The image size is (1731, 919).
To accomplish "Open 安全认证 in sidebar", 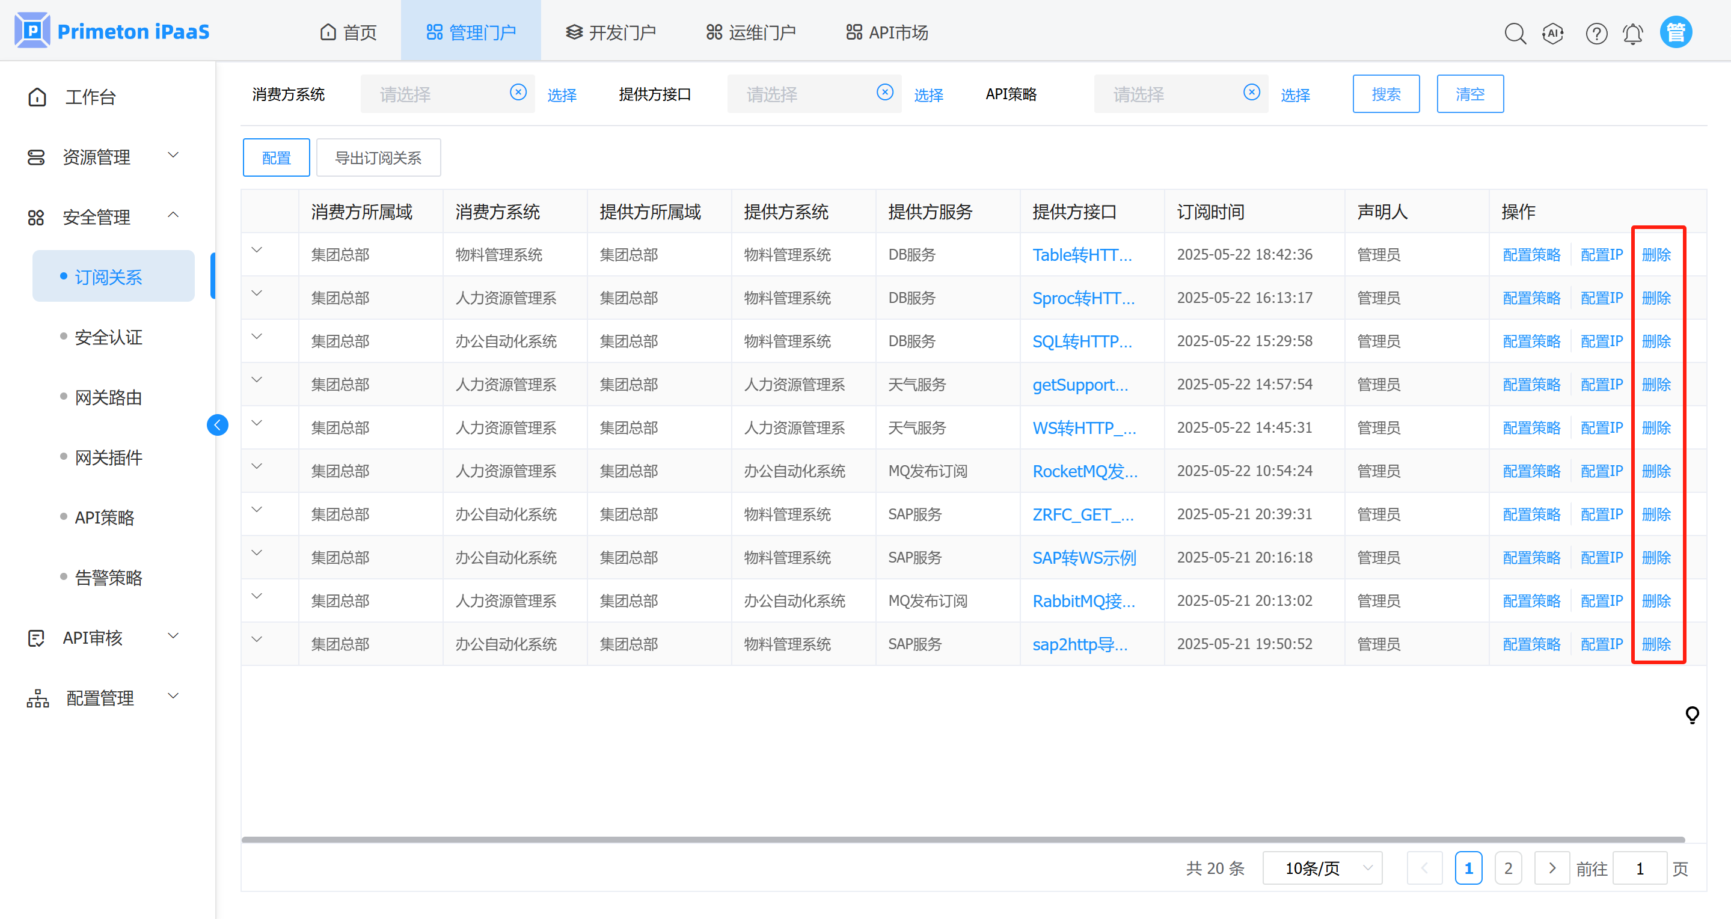I will [x=108, y=337].
